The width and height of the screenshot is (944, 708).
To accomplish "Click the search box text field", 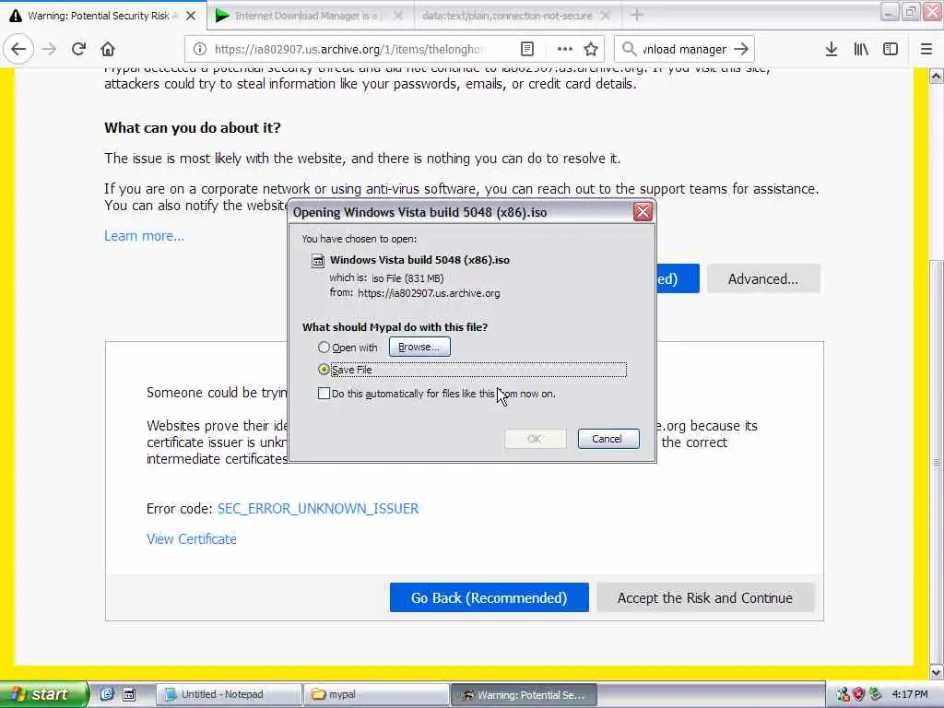I will click(684, 49).
